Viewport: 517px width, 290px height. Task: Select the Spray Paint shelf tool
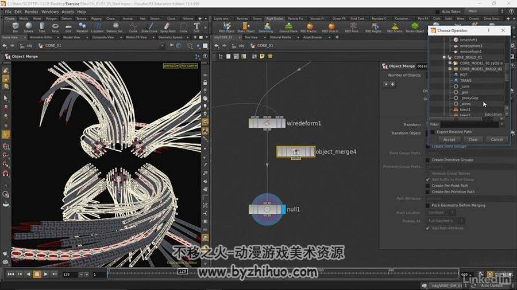[168, 28]
